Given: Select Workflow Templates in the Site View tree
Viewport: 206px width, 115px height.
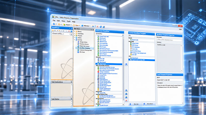Looking at the screenshot, I should coord(85,48).
